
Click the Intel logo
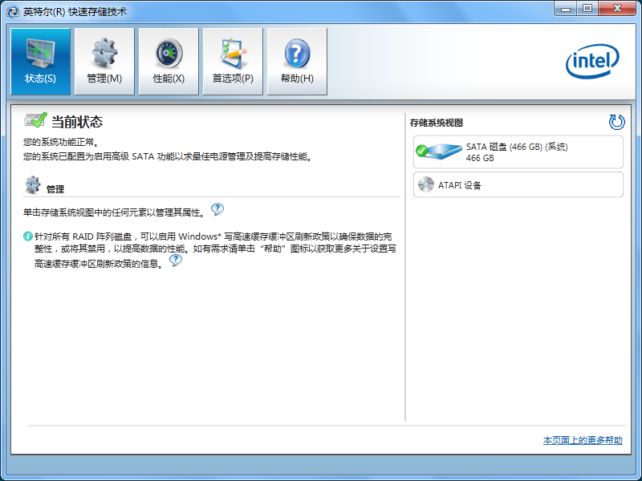tap(592, 62)
